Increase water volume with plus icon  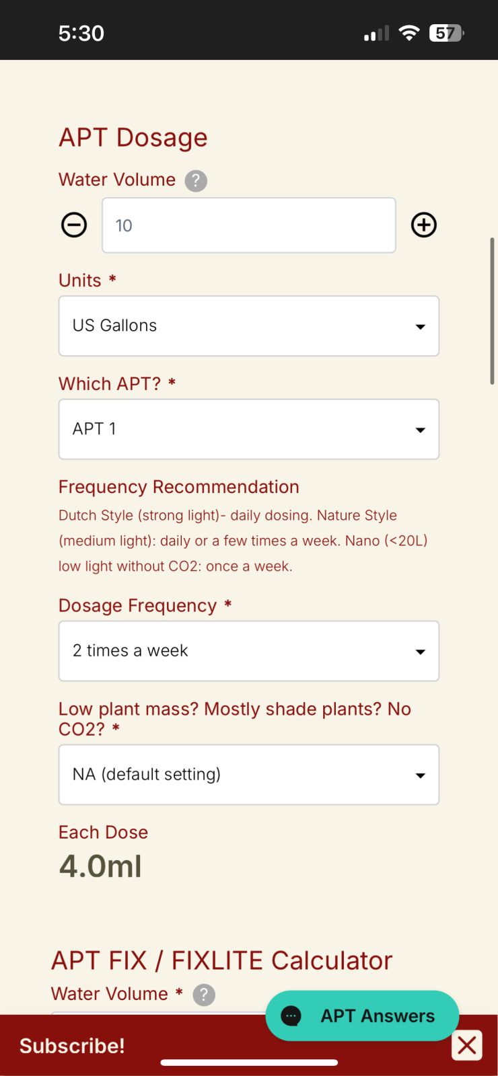424,225
